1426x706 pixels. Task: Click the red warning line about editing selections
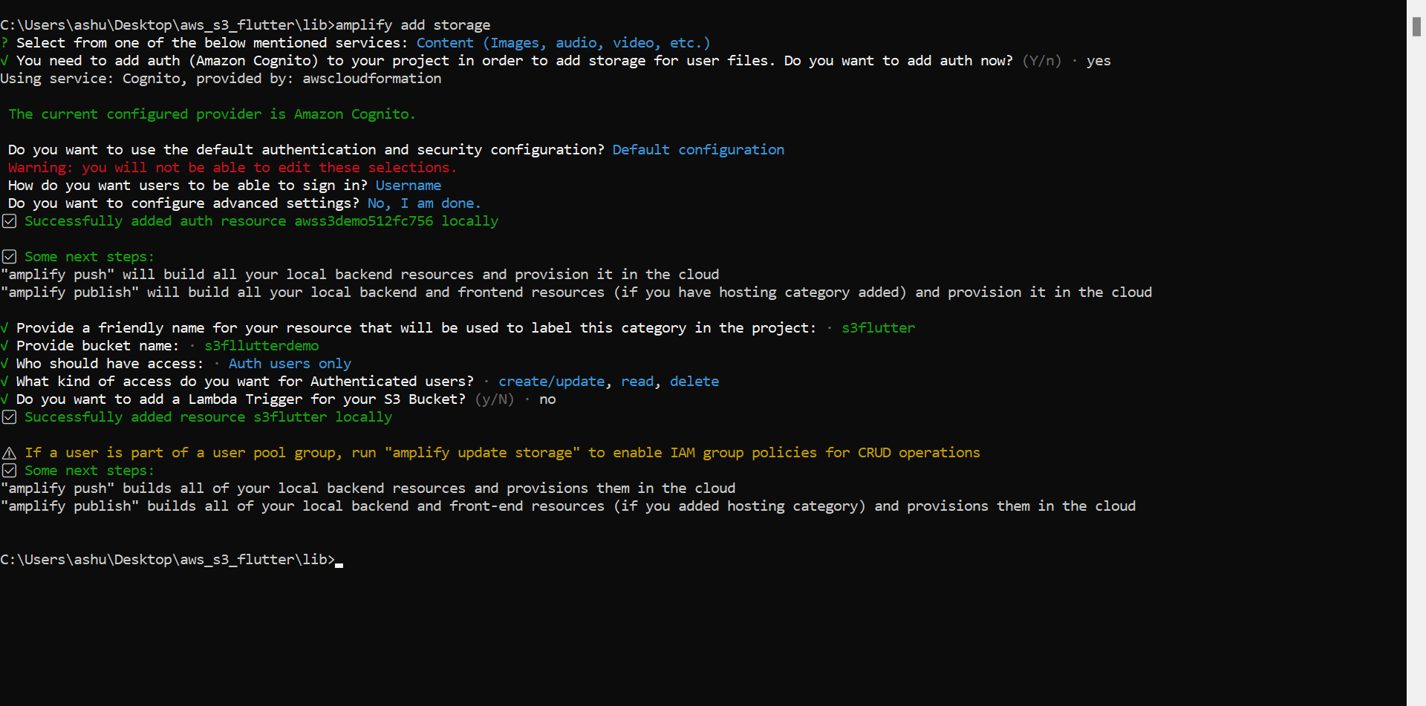[x=232, y=168]
